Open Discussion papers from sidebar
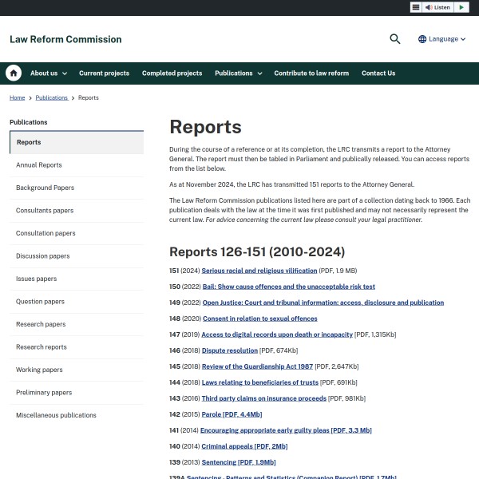 (42, 256)
